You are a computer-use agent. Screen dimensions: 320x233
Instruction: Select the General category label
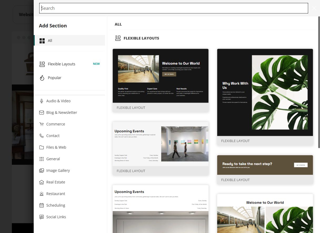pyautogui.click(x=53, y=159)
